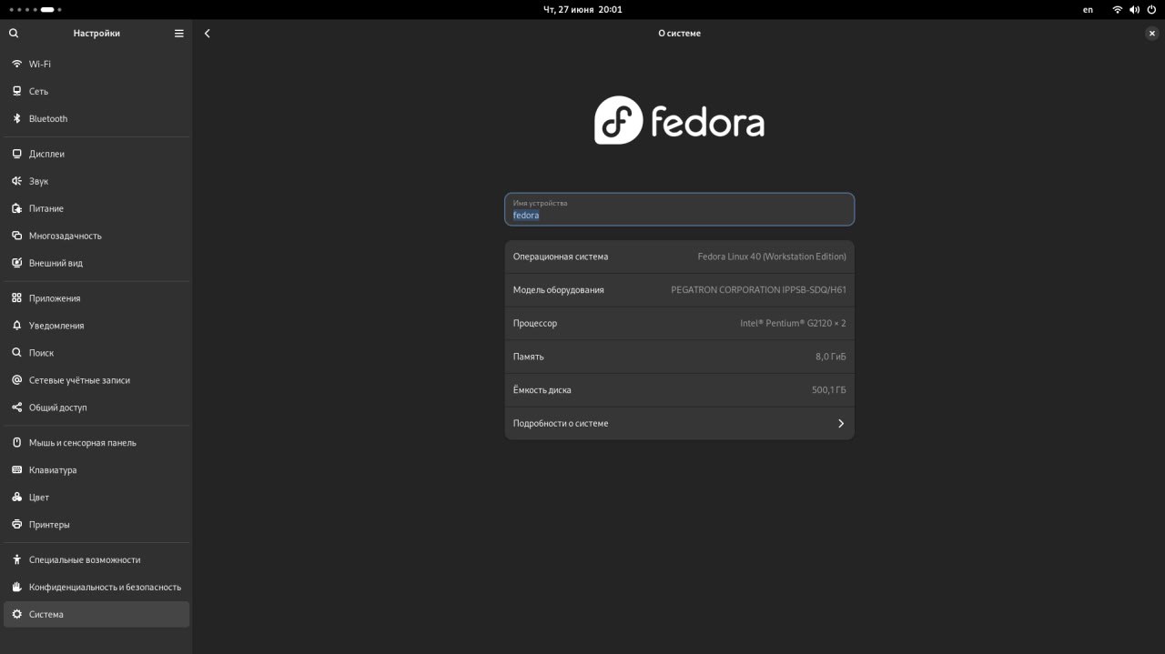Screen dimensions: 1165x654
Task: Click the Сеть network icon
Action: point(16,91)
